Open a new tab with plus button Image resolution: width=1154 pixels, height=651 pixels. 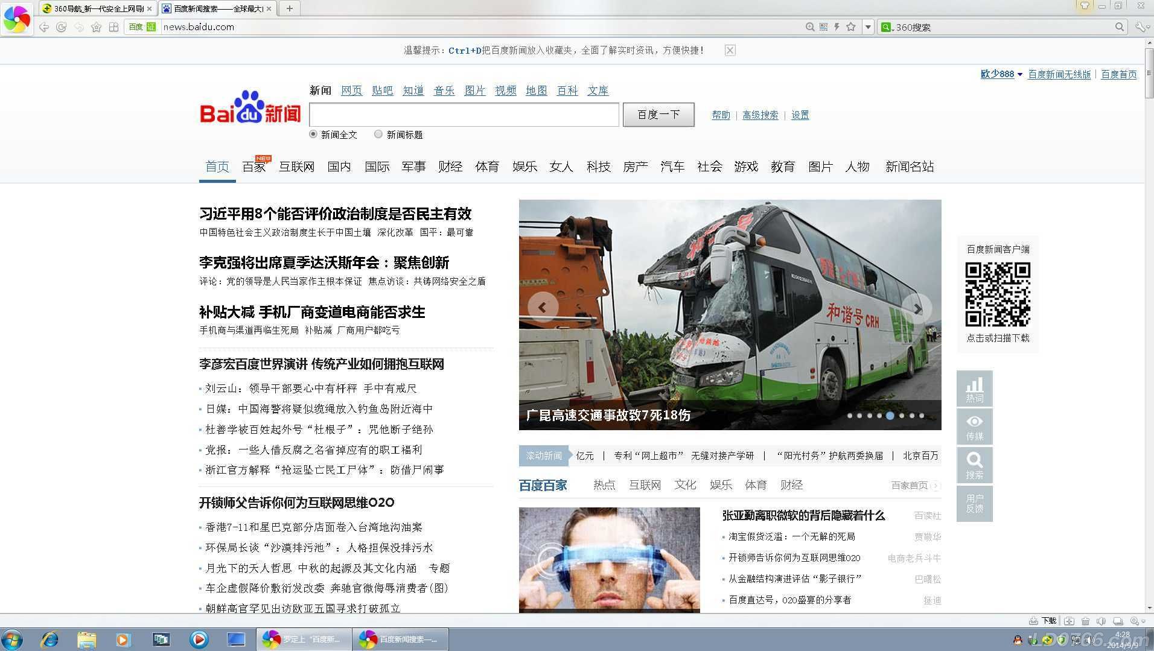coord(290,8)
